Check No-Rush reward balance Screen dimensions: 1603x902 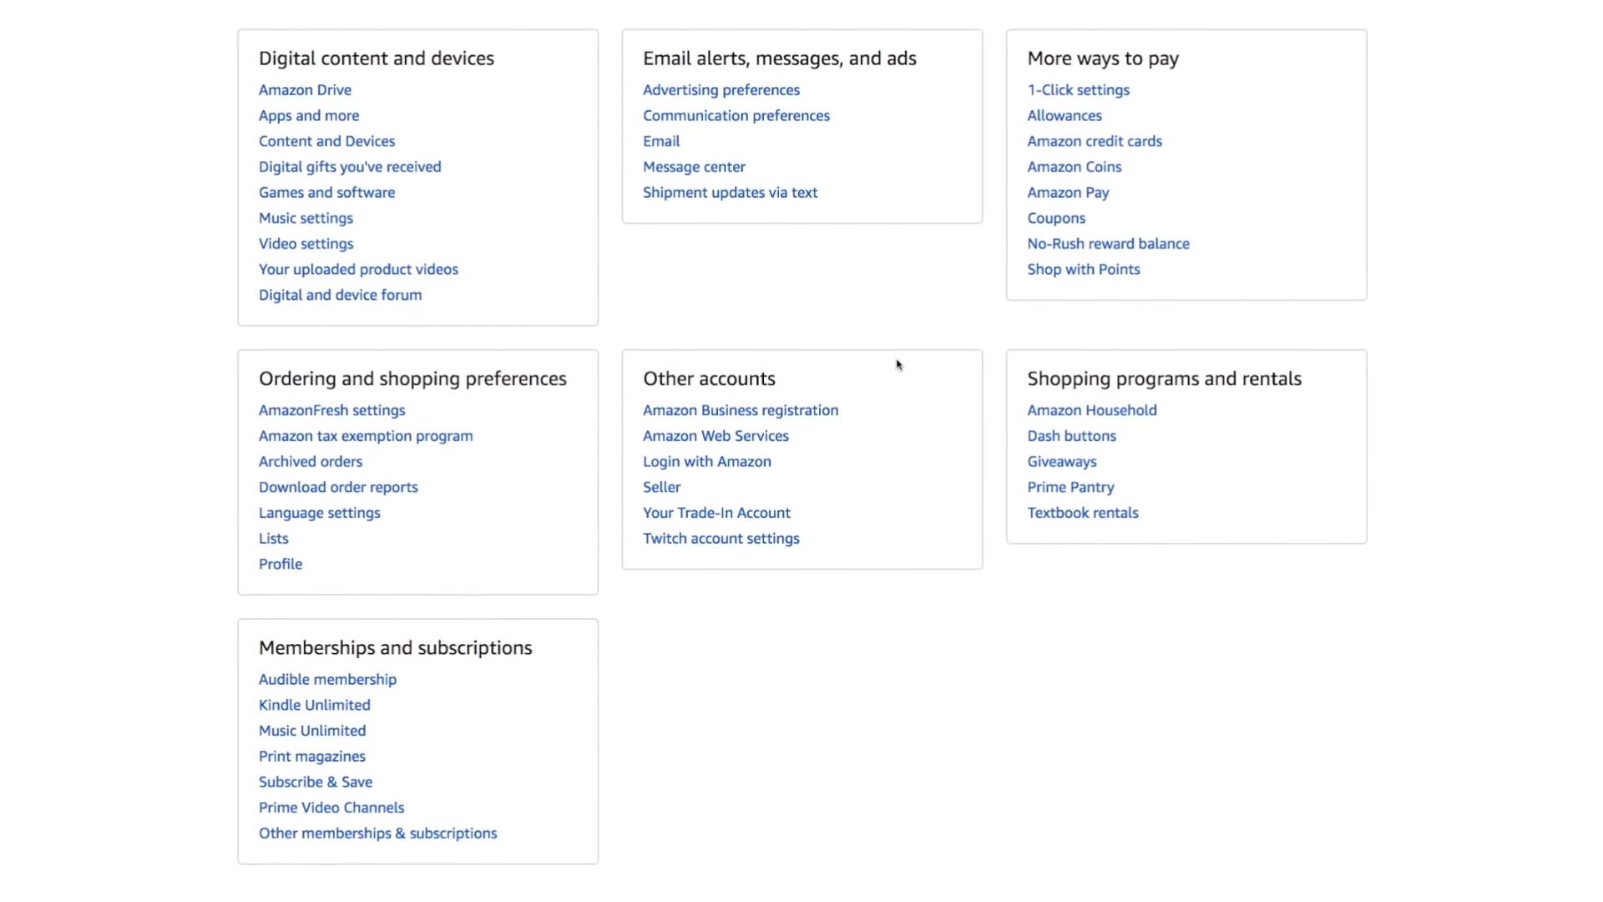point(1108,244)
